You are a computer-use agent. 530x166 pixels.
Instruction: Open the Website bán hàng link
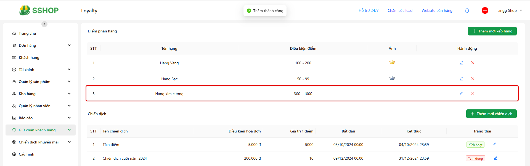click(x=437, y=10)
